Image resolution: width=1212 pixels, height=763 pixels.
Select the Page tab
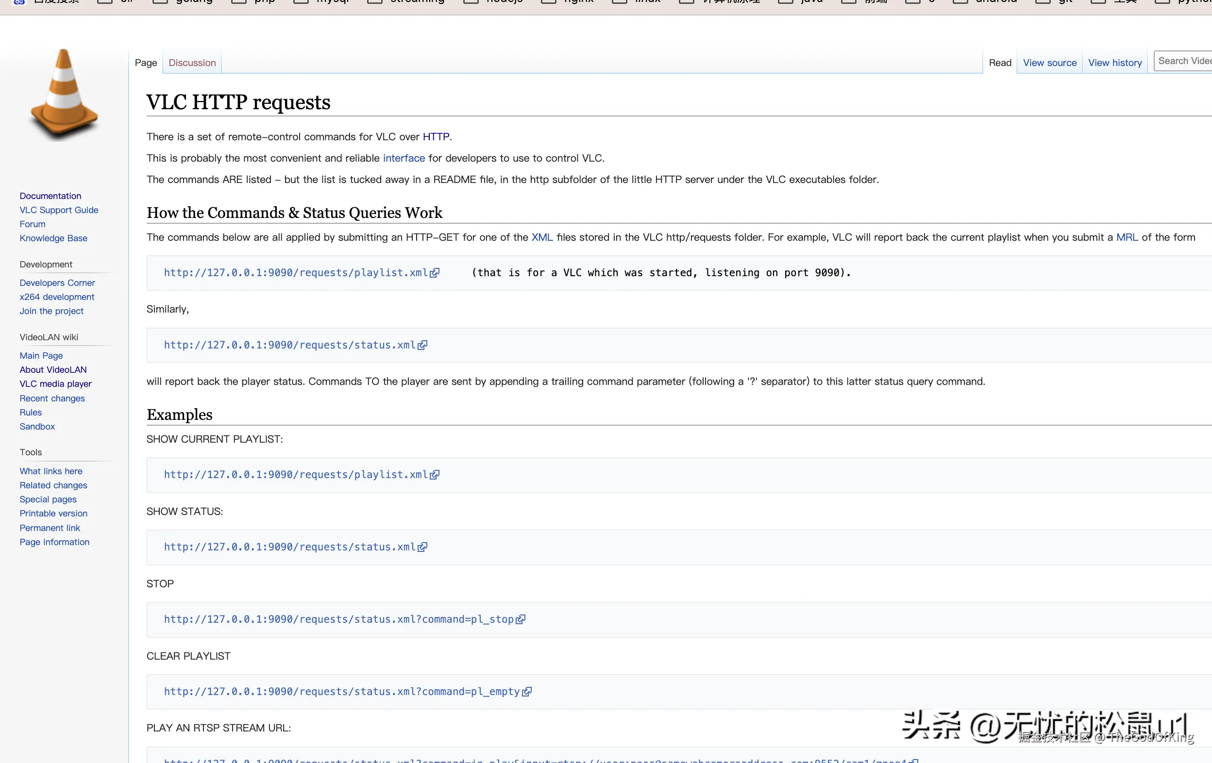(x=145, y=62)
